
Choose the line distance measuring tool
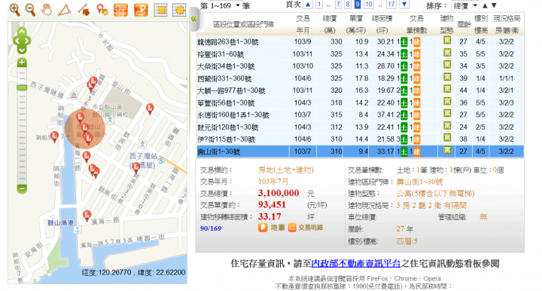pyautogui.click(x=84, y=10)
